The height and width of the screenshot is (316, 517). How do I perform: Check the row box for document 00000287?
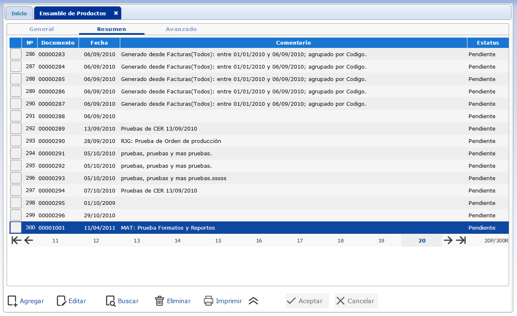[x=16, y=104]
